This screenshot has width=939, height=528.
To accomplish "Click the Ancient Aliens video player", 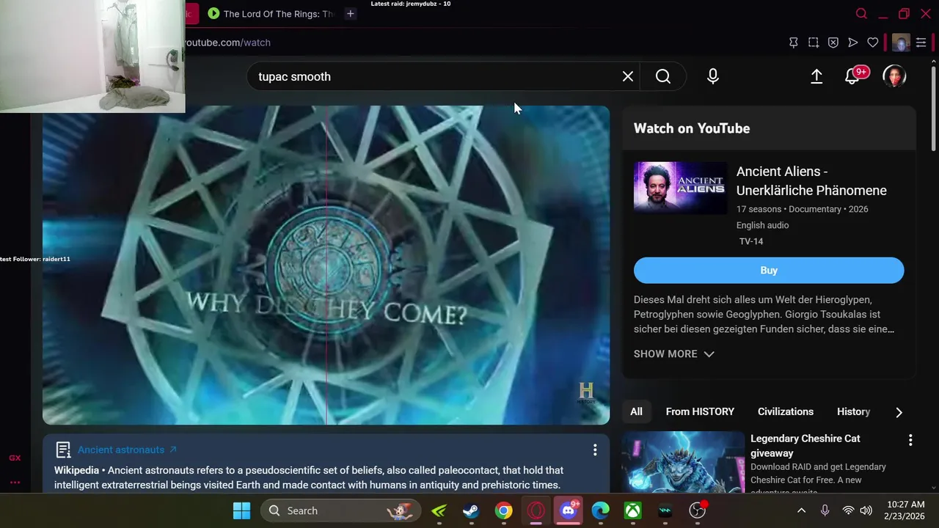I will pos(326,265).
